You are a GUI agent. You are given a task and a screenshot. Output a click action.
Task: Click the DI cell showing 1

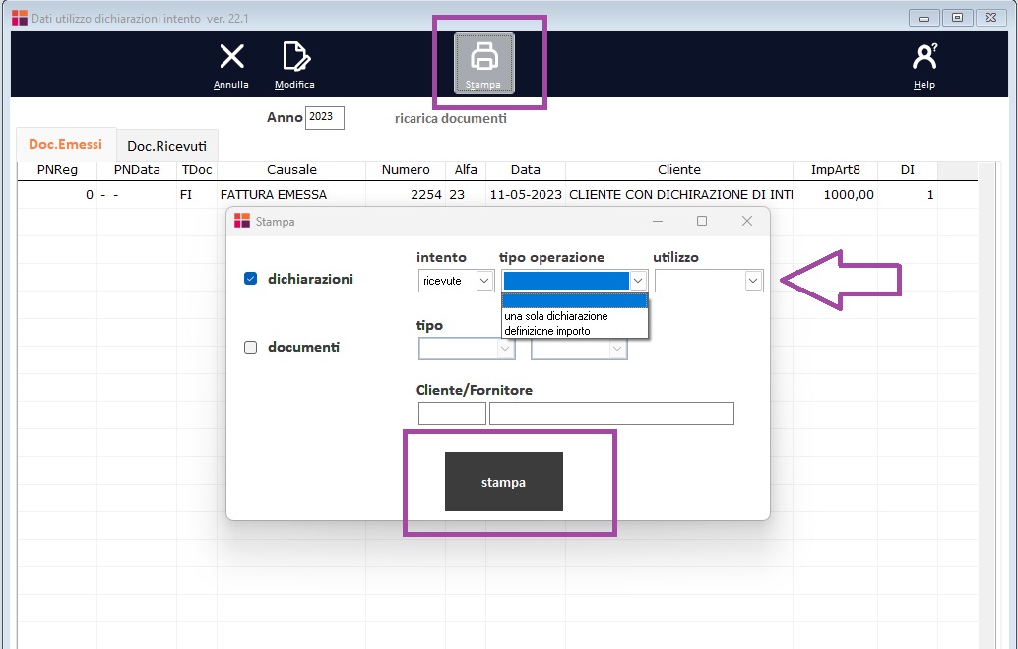[x=908, y=195]
